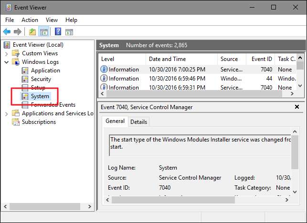The width and height of the screenshot is (307, 223).
Task: Expand the Custom Views node
Action: (7, 53)
